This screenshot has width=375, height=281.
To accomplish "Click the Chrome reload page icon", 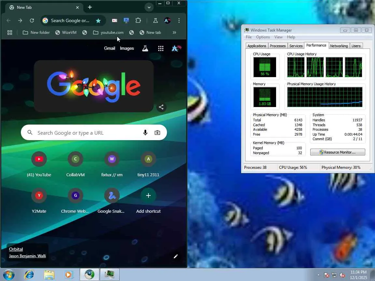I will click(32, 20).
